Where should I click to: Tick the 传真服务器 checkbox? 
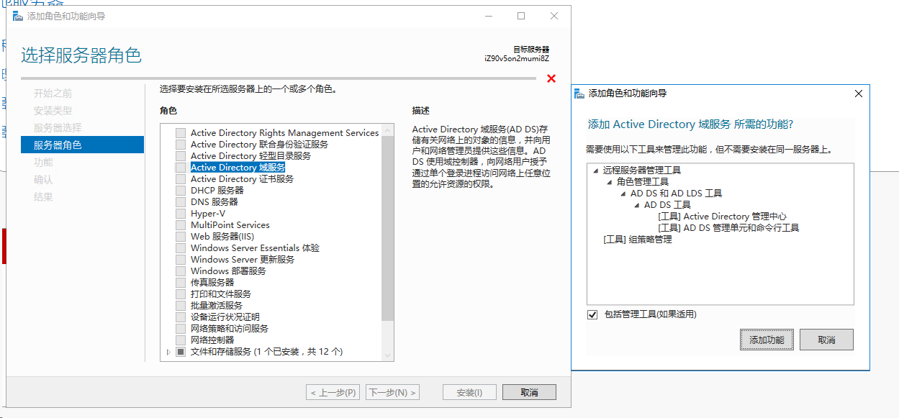pyautogui.click(x=181, y=283)
